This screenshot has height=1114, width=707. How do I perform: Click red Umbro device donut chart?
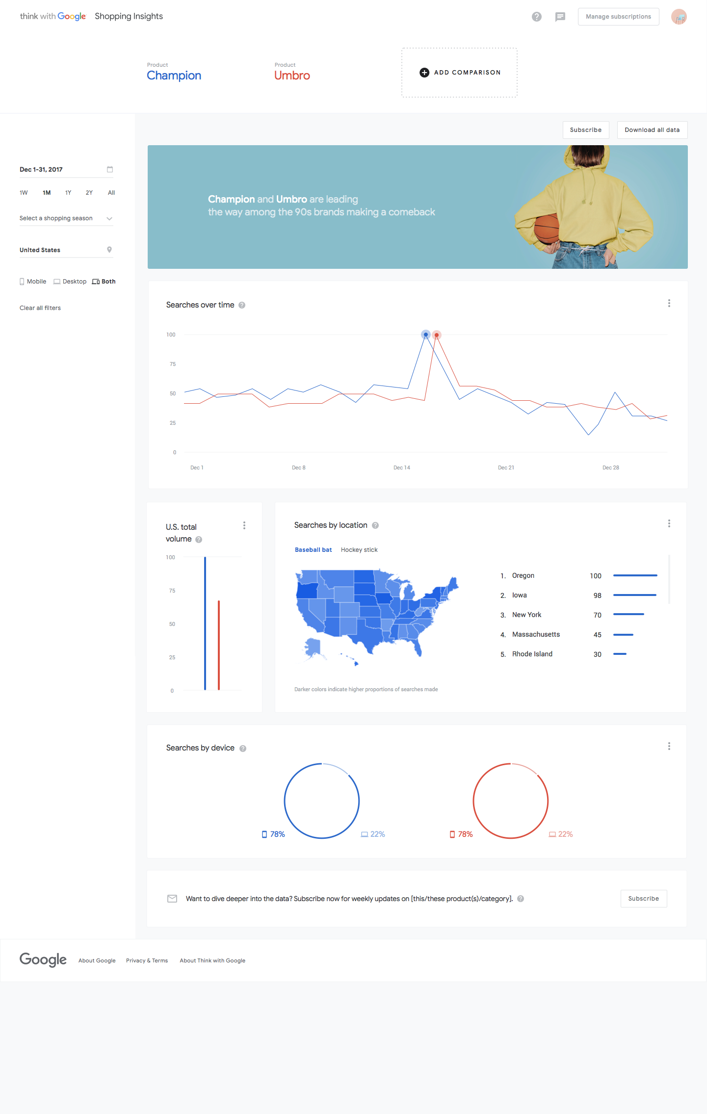pyautogui.click(x=511, y=801)
